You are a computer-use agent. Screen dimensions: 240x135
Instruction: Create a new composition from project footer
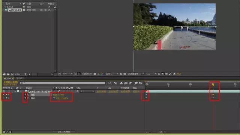pyautogui.click(x=13, y=74)
